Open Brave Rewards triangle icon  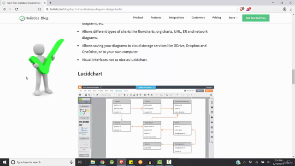tap(248, 9)
